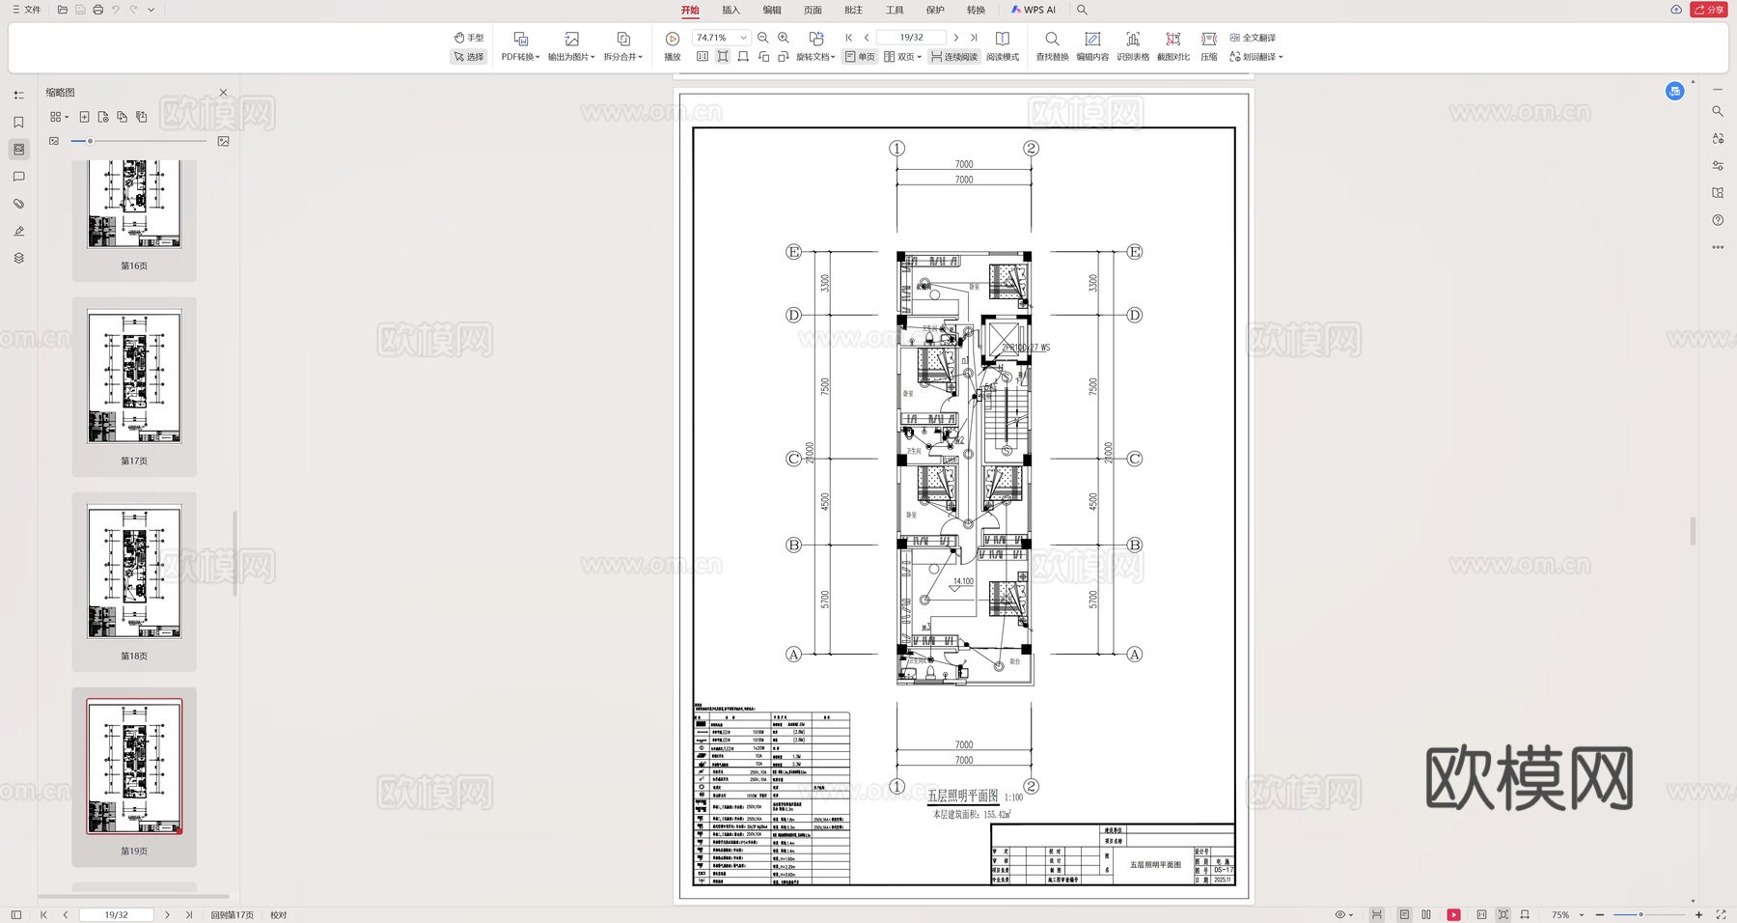This screenshot has width=1737, height=923.
Task: Enter reading mode (阅读模式)
Action: (x=1003, y=46)
